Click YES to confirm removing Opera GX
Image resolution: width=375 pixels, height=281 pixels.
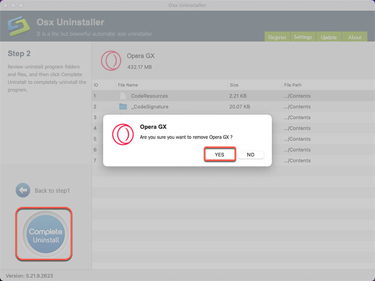coord(219,155)
